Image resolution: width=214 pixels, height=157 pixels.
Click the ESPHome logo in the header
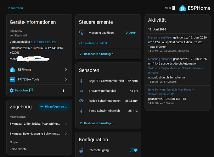195,8
